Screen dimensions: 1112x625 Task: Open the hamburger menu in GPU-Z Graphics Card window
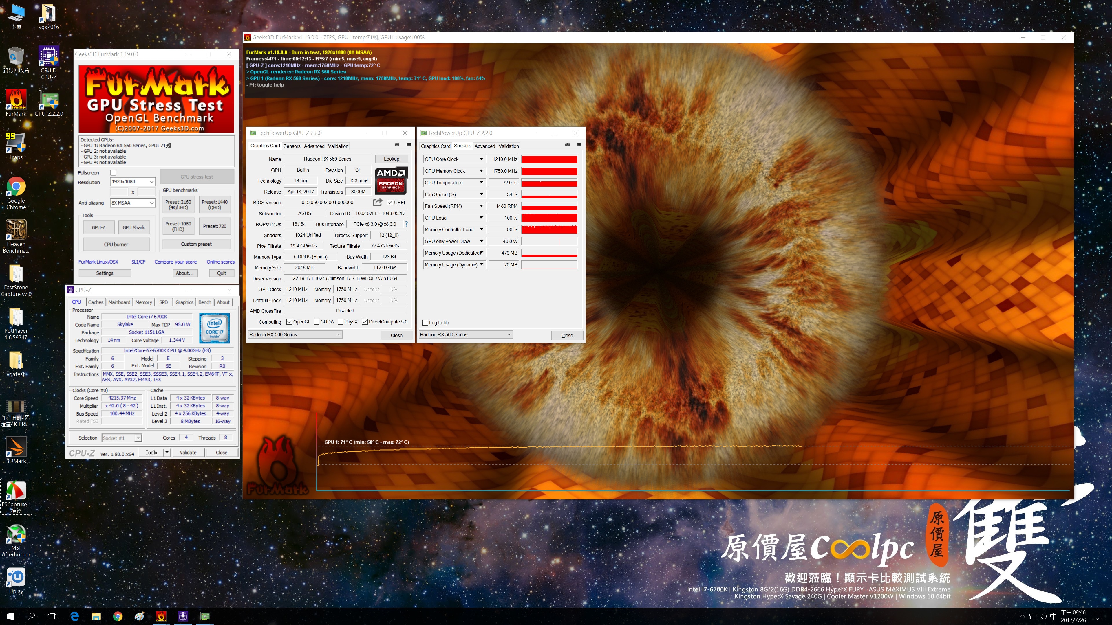408,144
